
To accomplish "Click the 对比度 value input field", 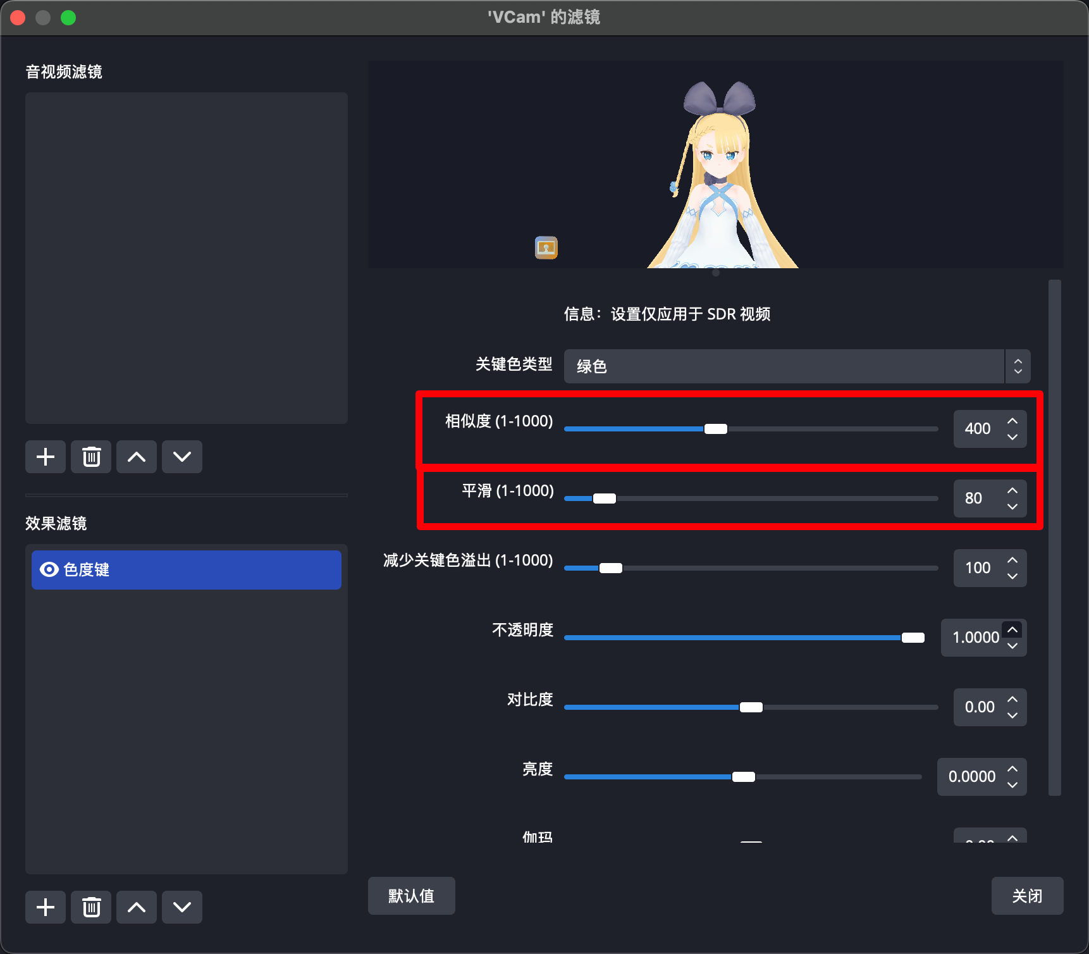I will [x=980, y=707].
